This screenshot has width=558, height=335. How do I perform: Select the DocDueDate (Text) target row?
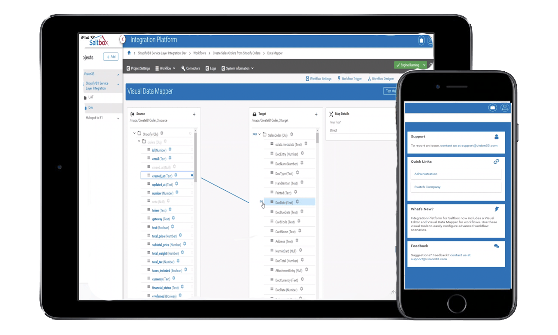289,212
